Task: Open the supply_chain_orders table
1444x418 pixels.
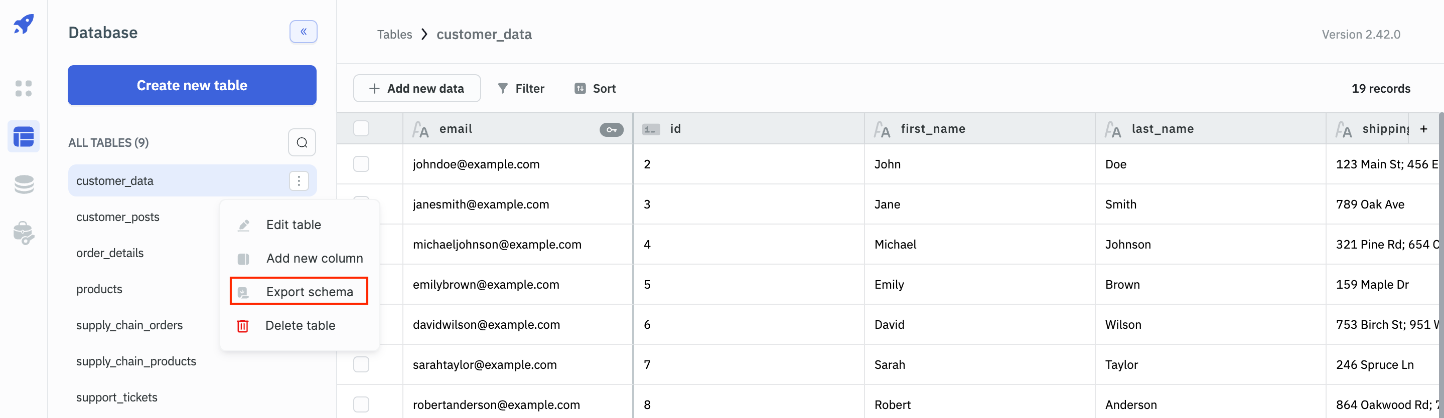Action: pos(129,325)
